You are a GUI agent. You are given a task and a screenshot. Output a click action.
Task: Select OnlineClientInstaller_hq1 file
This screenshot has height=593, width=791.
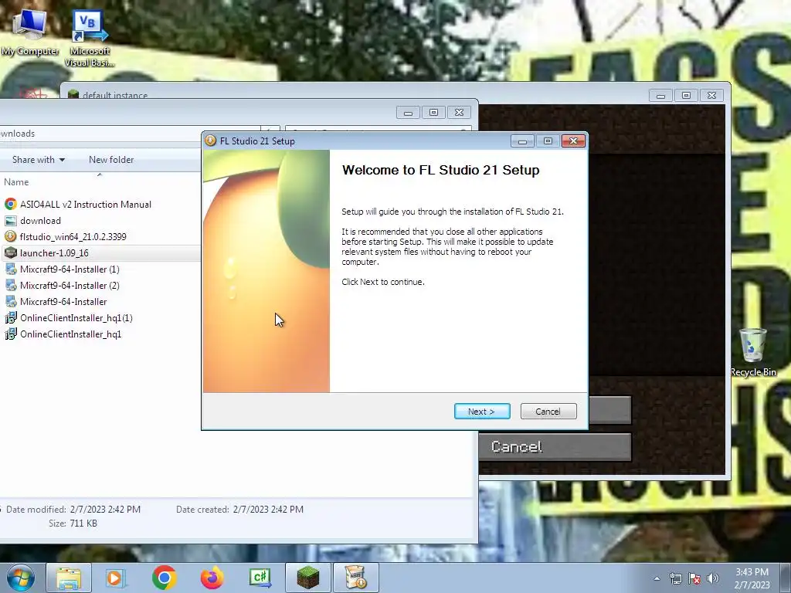(x=70, y=334)
